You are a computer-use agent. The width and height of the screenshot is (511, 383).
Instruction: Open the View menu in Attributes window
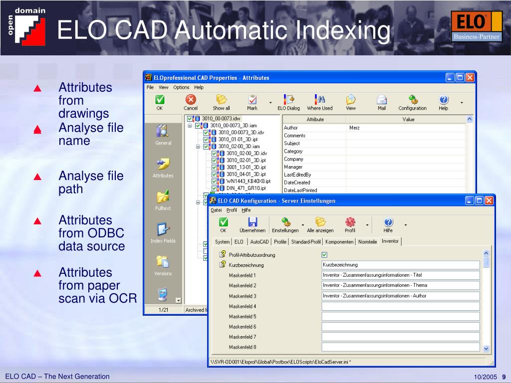pos(164,87)
